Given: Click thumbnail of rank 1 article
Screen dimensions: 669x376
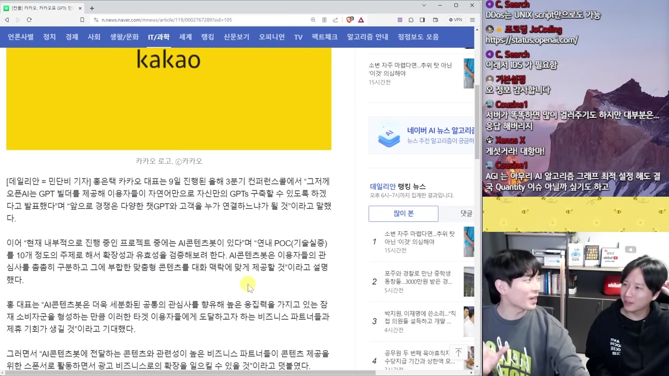Looking at the screenshot, I should [x=469, y=242].
